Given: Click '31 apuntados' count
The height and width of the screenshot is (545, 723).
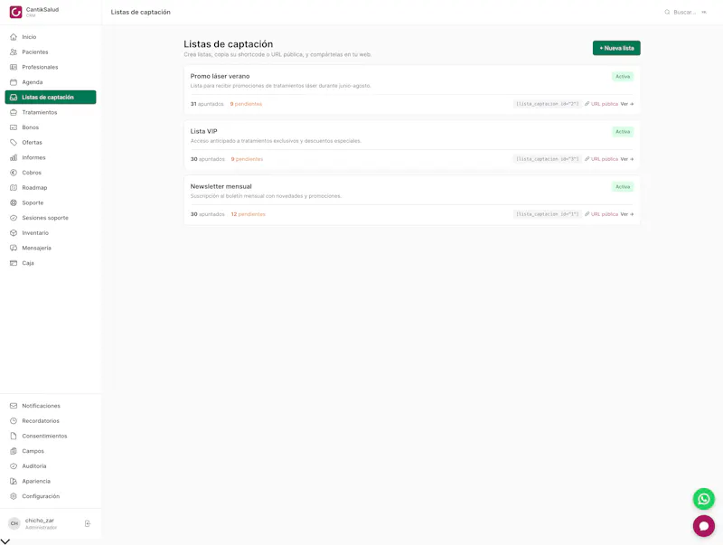Looking at the screenshot, I should tap(207, 104).
